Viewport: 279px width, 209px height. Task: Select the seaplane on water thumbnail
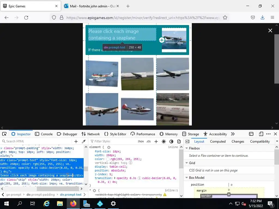[x=102, y=73]
